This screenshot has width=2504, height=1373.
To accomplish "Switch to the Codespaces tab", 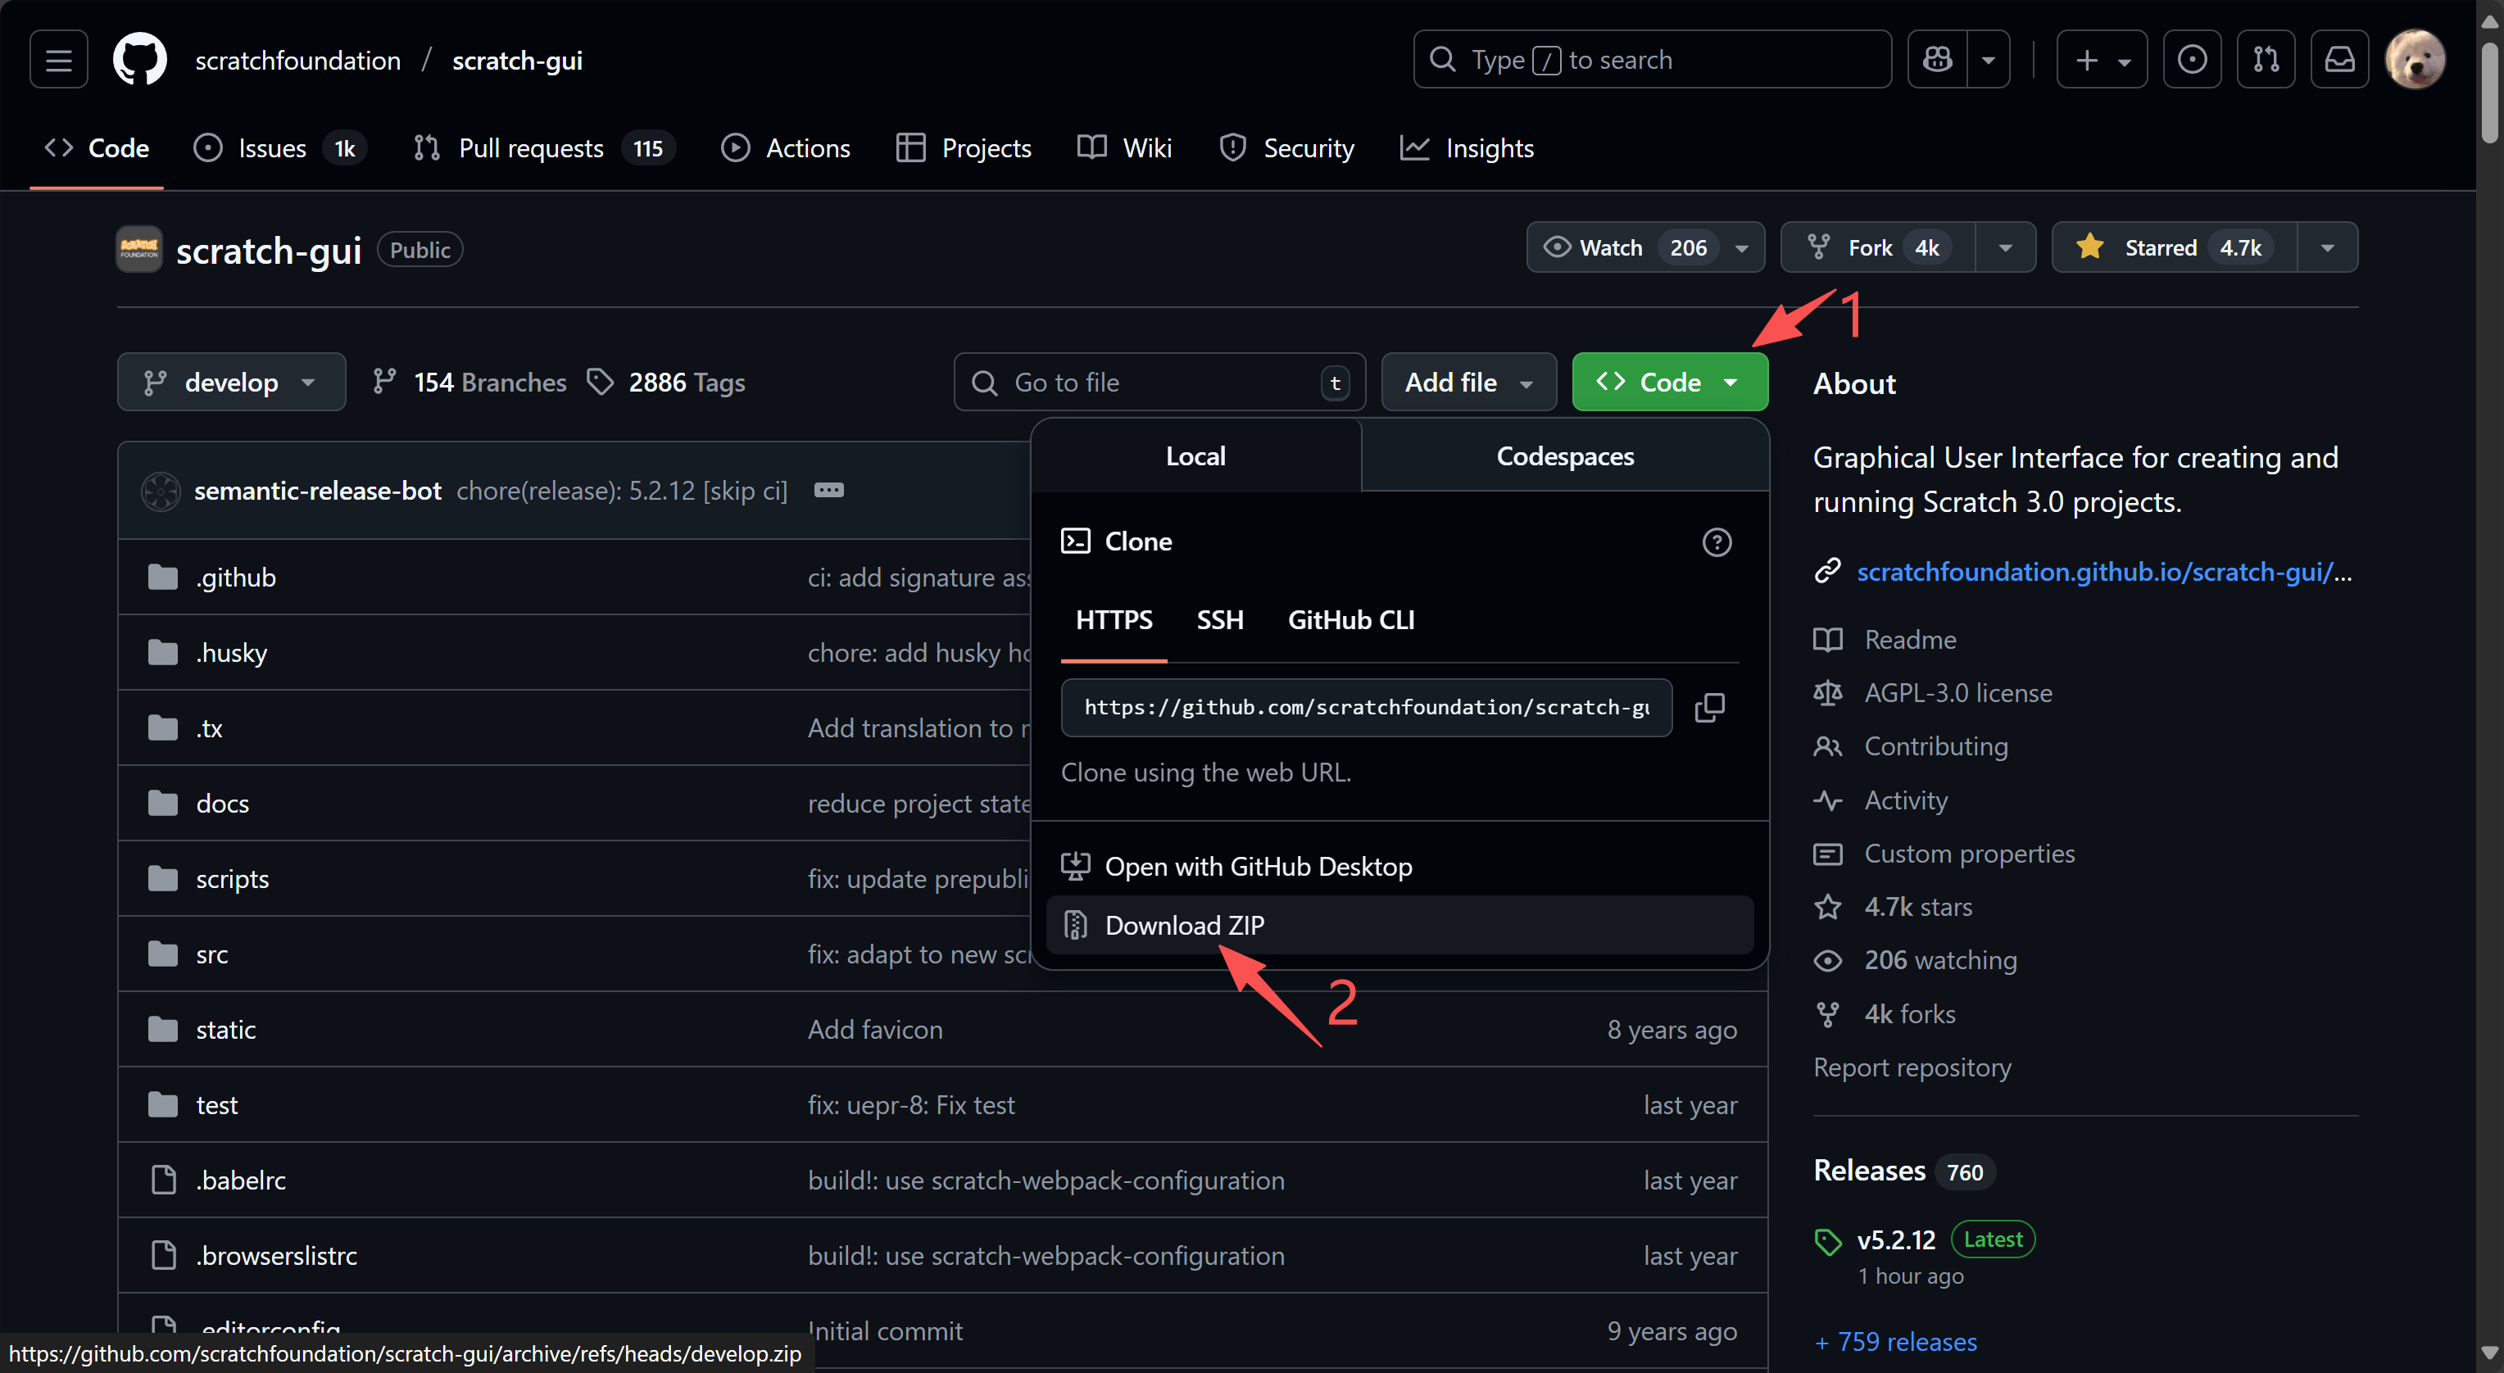I will click(1564, 456).
